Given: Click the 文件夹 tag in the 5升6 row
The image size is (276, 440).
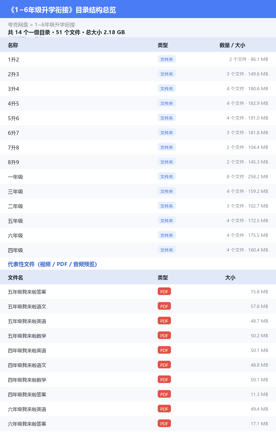Looking at the screenshot, I should (x=167, y=118).
